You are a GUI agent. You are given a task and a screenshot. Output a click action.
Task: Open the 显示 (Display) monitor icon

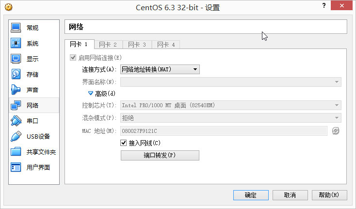16,59
